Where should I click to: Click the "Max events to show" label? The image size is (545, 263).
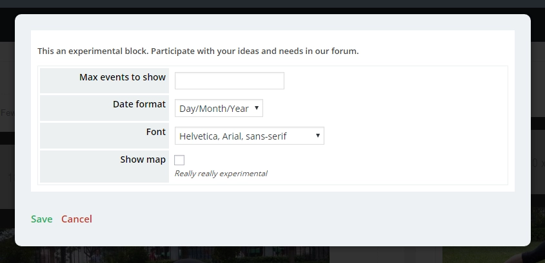[123, 77]
